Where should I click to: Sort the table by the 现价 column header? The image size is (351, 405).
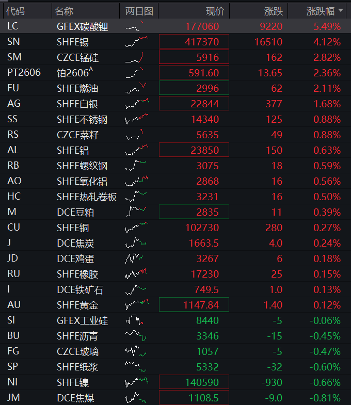215,11
